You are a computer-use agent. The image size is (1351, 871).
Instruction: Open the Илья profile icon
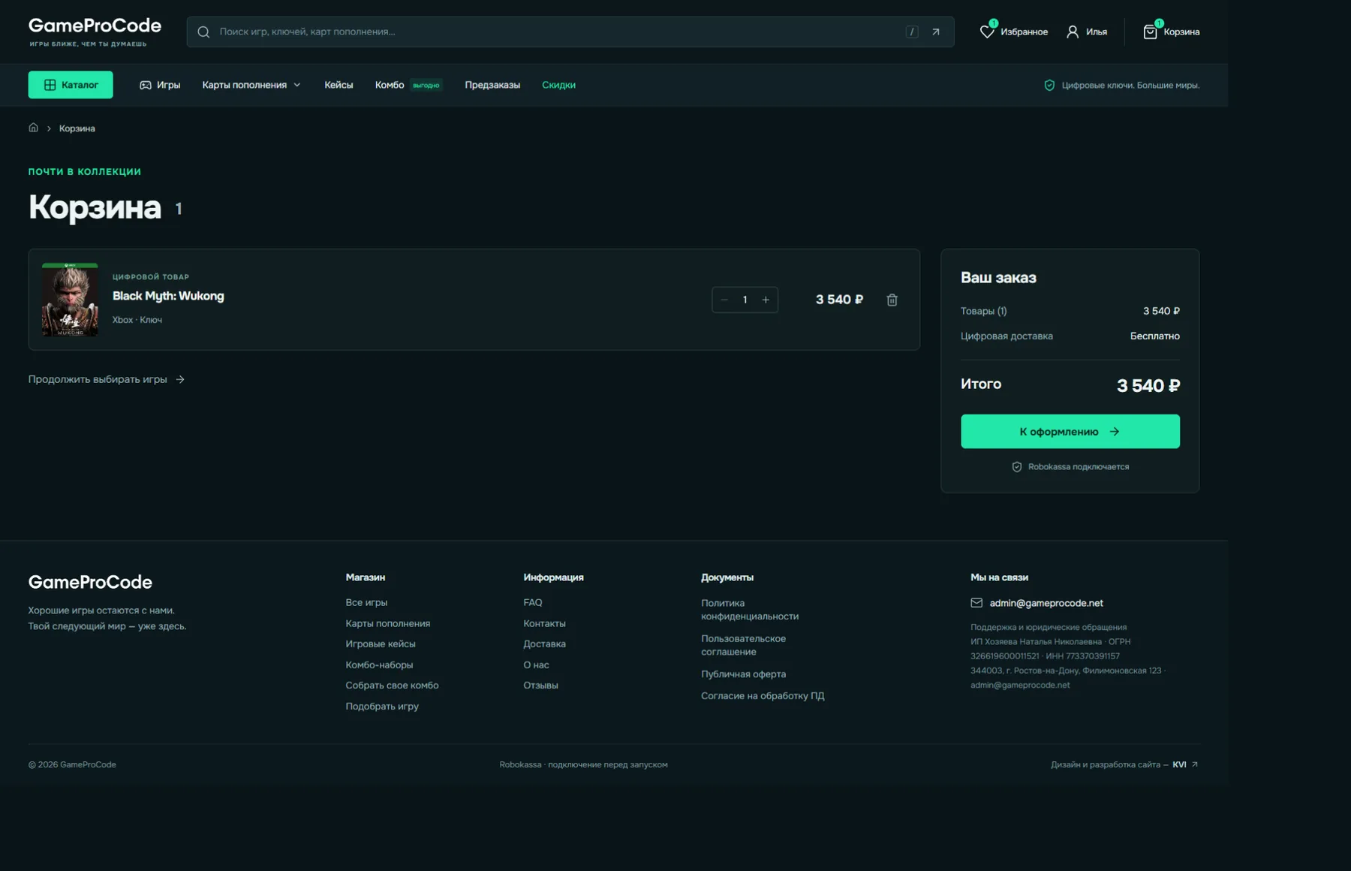pyautogui.click(x=1073, y=32)
